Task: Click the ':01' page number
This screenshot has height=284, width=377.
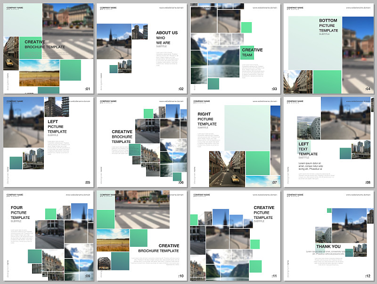Action: [x=88, y=89]
